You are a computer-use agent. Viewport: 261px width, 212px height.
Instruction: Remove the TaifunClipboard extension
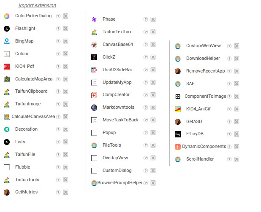(x=65, y=91)
